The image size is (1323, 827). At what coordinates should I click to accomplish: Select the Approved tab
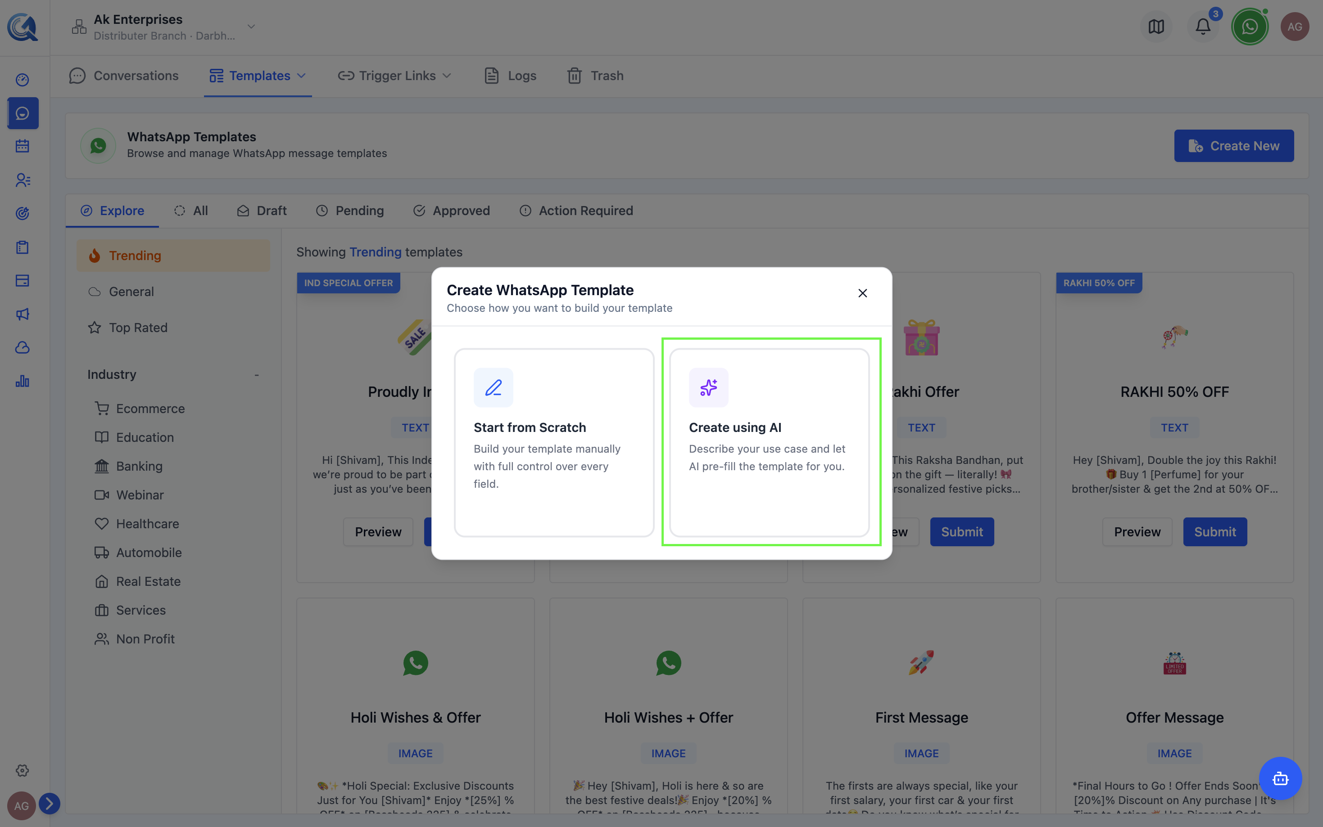[x=452, y=211]
